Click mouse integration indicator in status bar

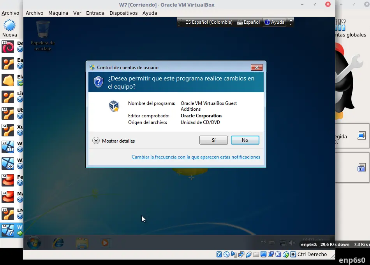[286, 255]
